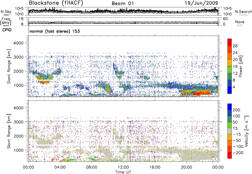This screenshot has height=174, width=252.
Task: Click the power panel Slant Range [km] axis title
Action: coord(9,66)
